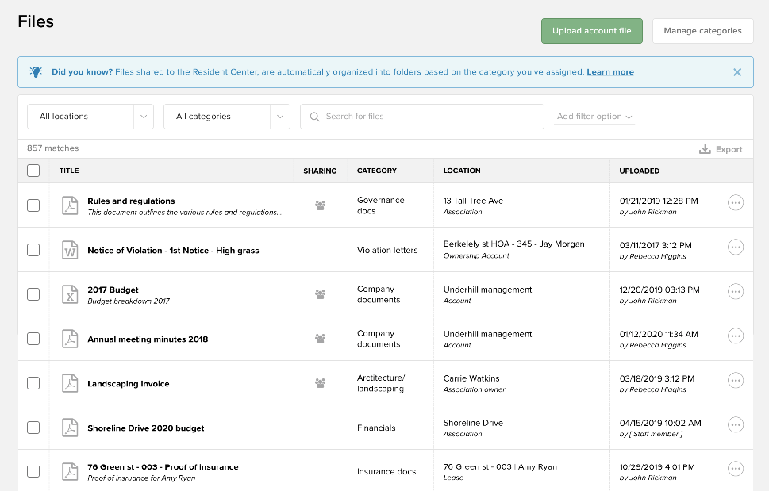Select Annual meeting minutes 2018 via its checkbox
769x491 pixels.
[x=33, y=338]
